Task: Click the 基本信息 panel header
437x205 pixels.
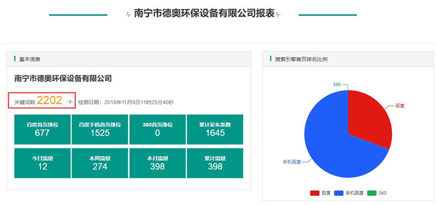Action: [x=129, y=59]
